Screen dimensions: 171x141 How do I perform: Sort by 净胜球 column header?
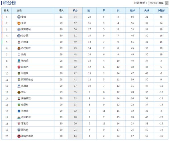tap(161, 11)
